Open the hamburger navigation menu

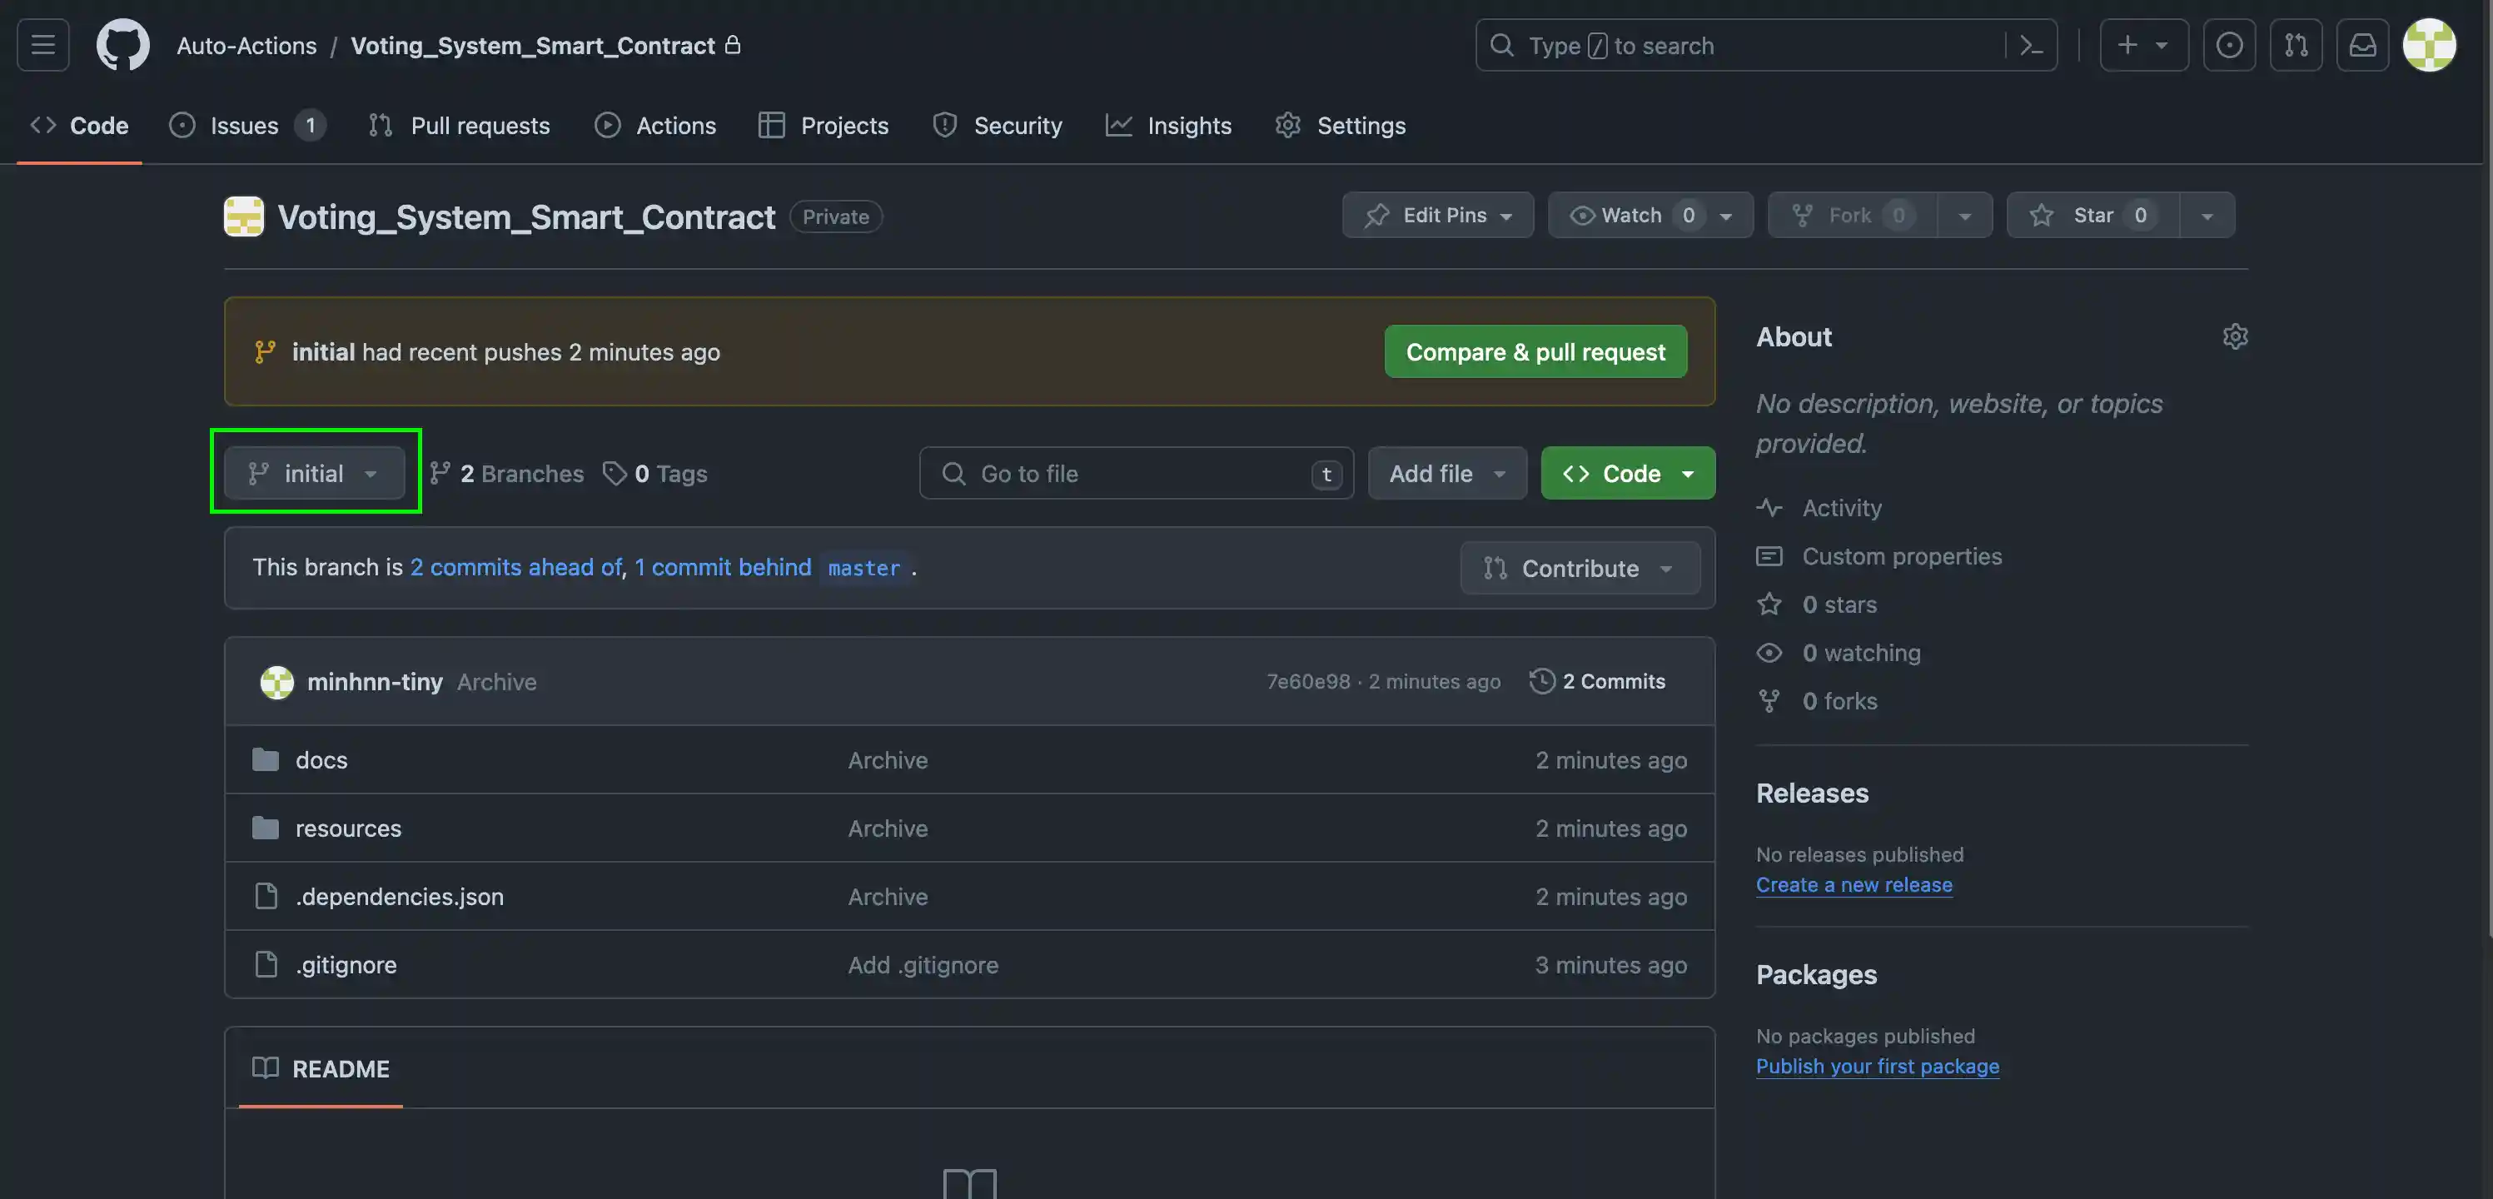[x=42, y=44]
